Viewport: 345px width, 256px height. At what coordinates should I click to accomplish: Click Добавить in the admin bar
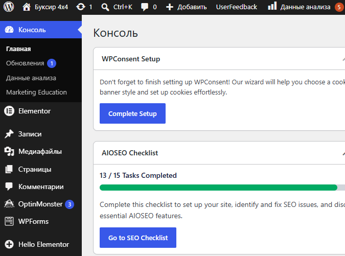click(192, 7)
